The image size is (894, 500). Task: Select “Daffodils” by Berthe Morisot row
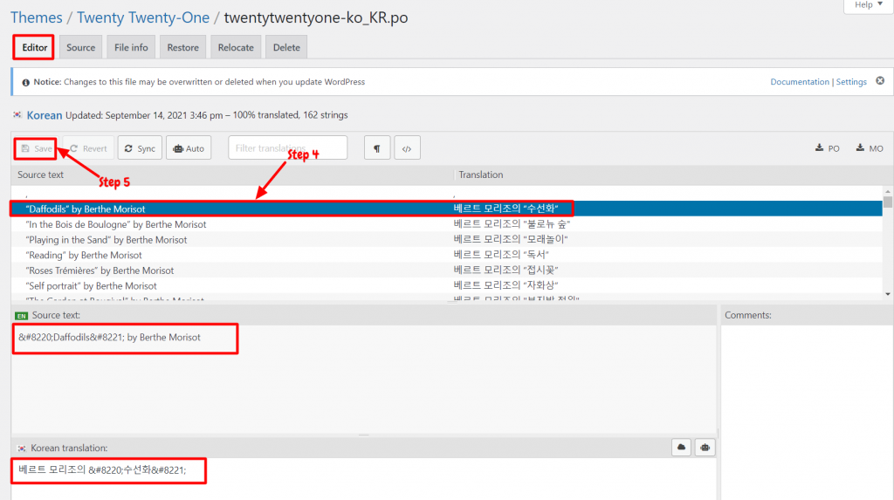pyautogui.click(x=446, y=209)
